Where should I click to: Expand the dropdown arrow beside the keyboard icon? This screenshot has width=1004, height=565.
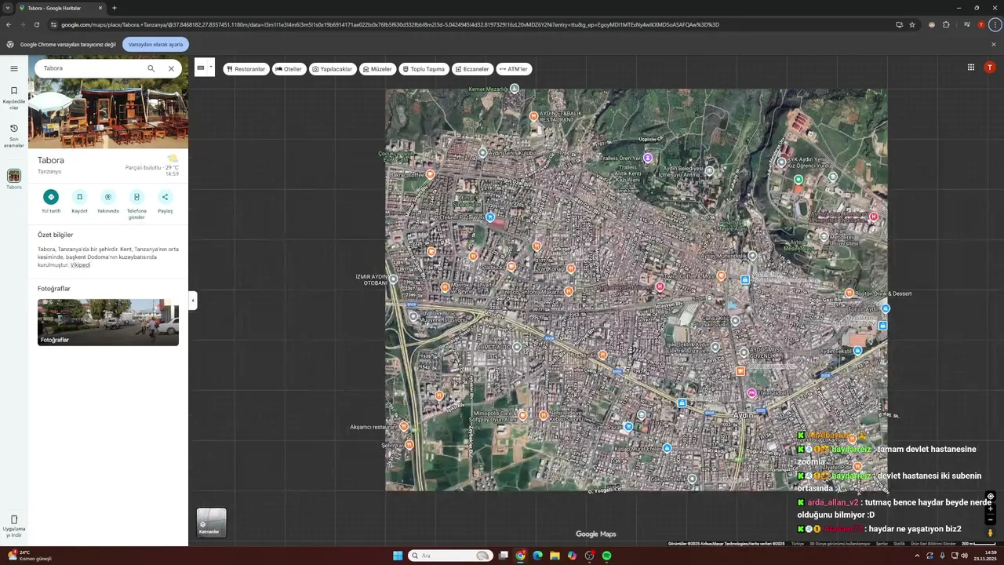coord(210,67)
